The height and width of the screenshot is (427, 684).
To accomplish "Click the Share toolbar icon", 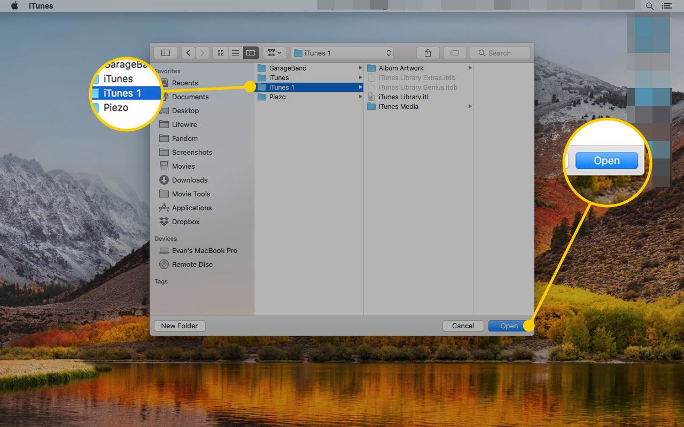I will (x=428, y=53).
